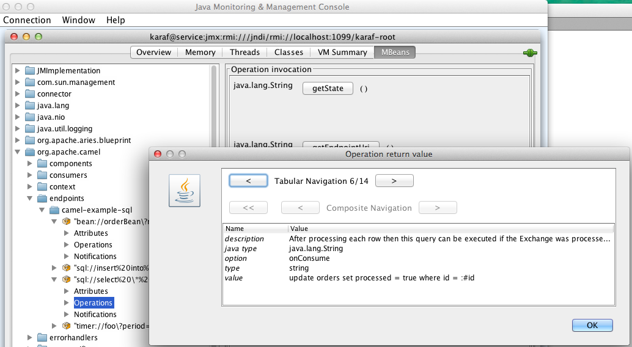This screenshot has width=632, height=347.
Task: Select the com.sun.management folder icon
Action: tap(30, 82)
